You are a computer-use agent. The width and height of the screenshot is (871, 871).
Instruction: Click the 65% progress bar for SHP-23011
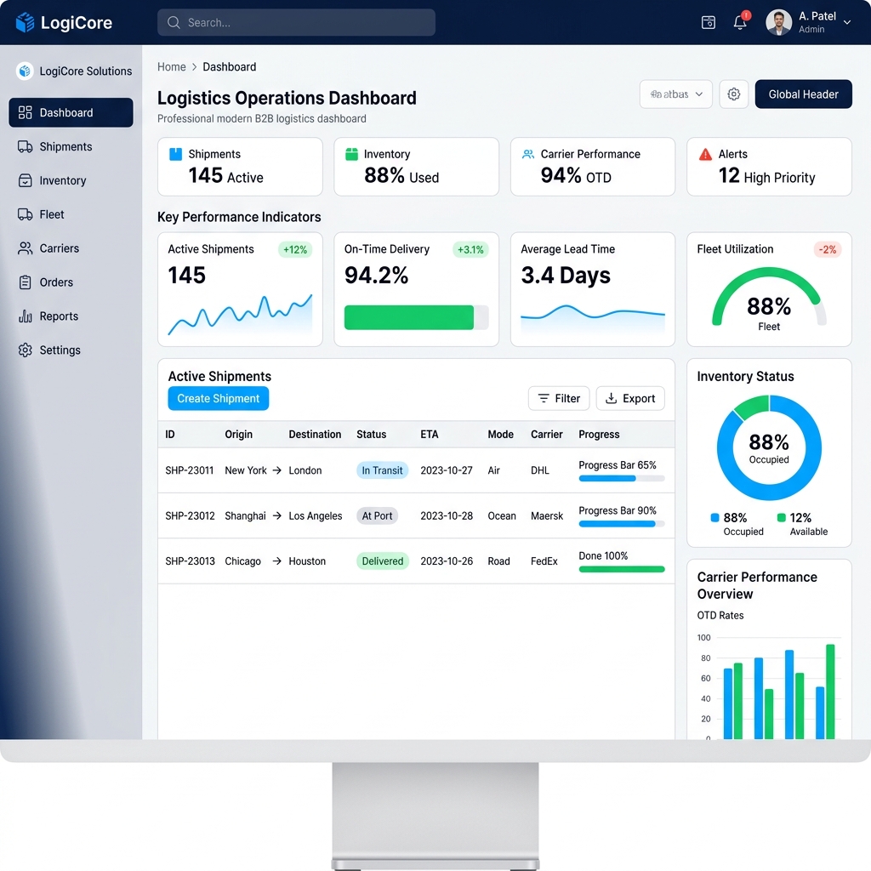[620, 481]
